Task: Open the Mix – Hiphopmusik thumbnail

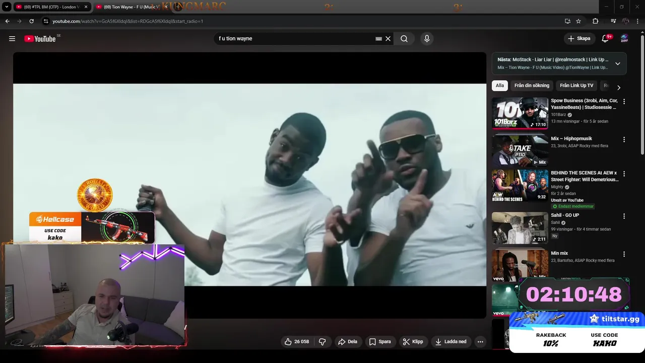Action: (x=520, y=151)
